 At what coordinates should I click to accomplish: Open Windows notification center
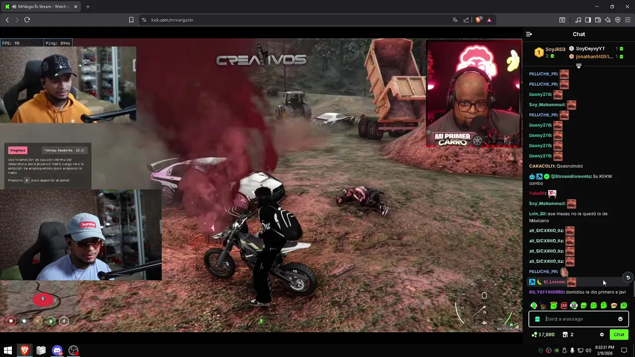[624, 351]
